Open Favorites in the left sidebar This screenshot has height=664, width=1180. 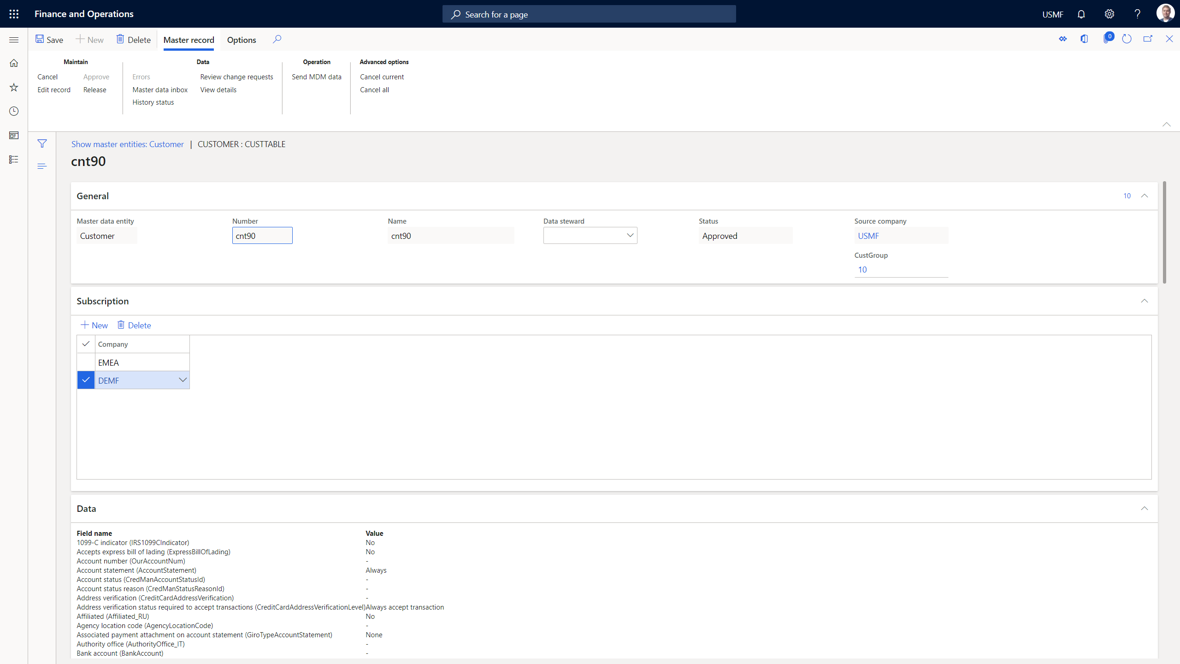[x=14, y=87]
